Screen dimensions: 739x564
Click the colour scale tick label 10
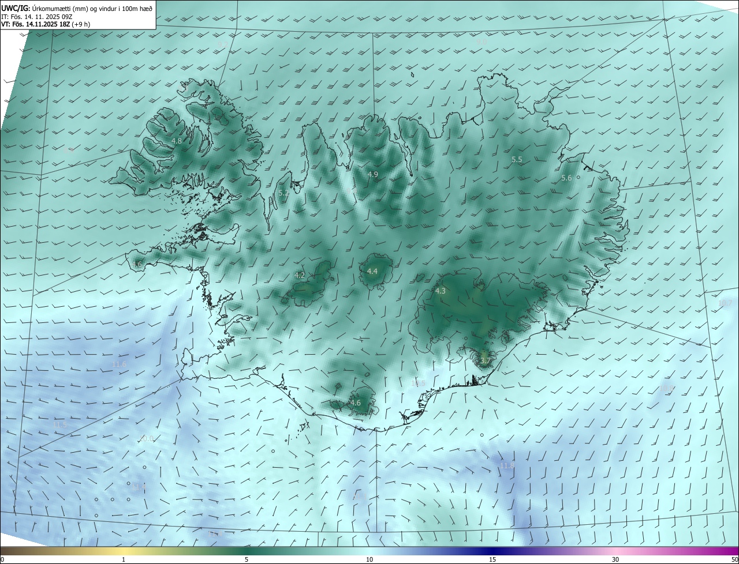[x=369, y=559]
